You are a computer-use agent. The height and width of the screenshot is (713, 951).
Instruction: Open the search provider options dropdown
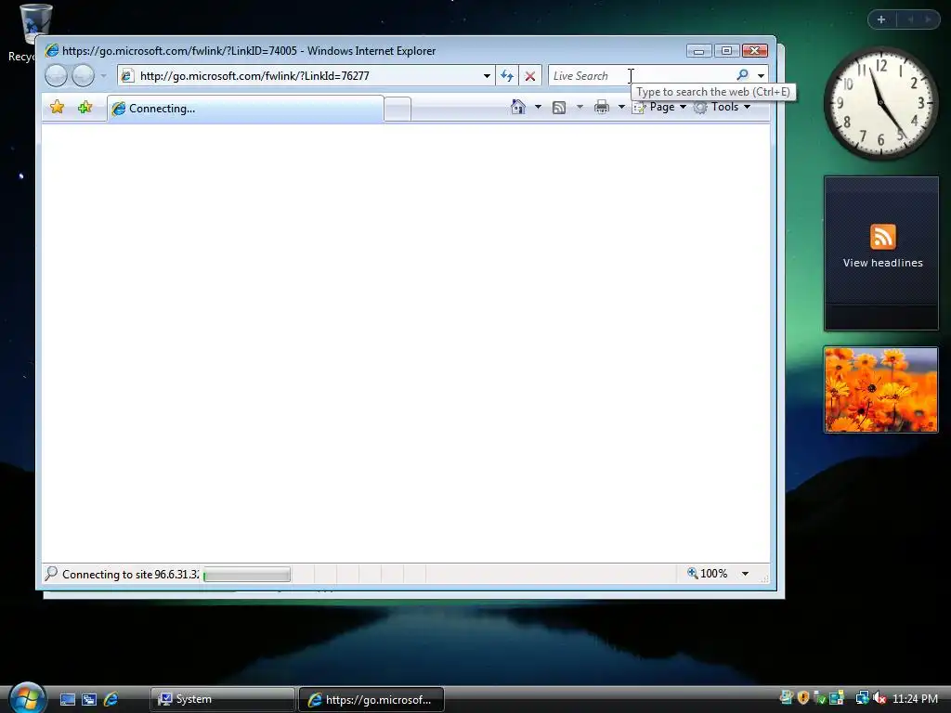761,76
